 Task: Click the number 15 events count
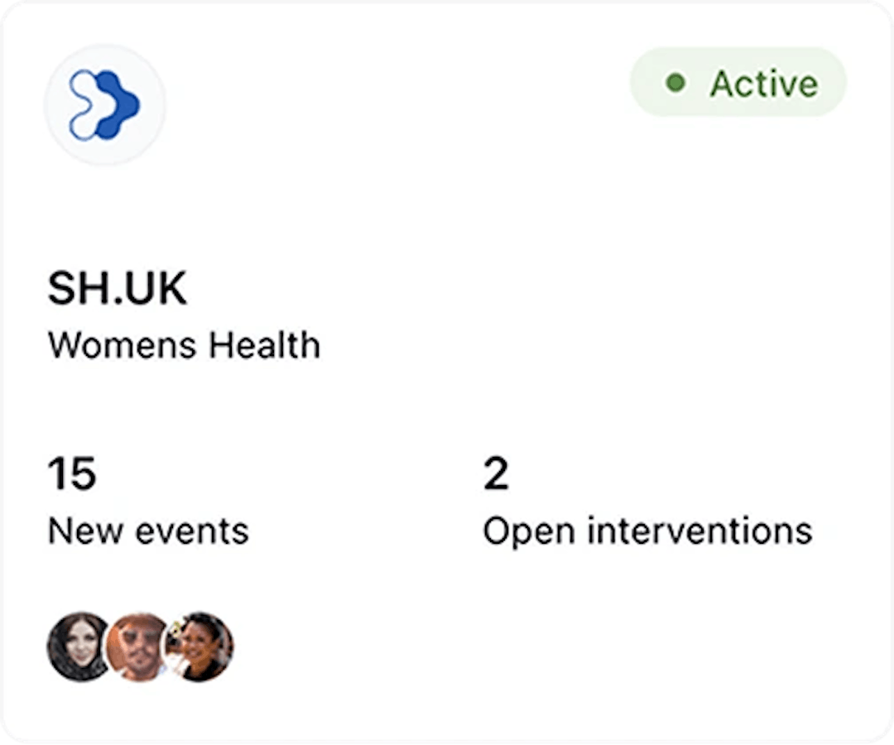[71, 474]
